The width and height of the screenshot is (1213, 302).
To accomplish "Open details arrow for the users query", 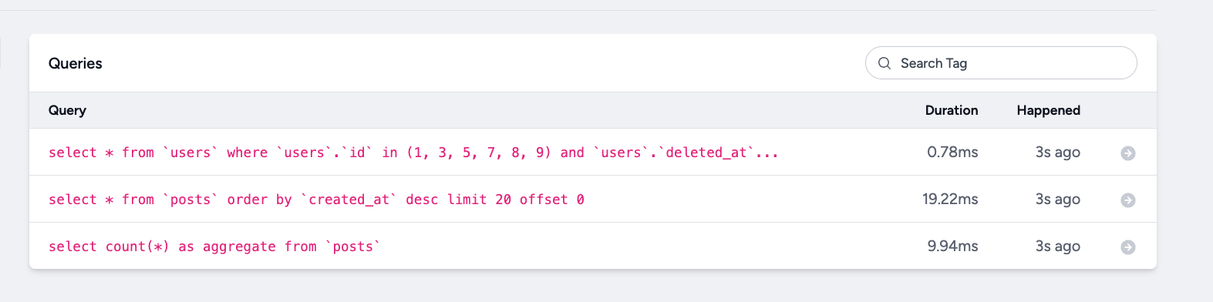I will click(x=1127, y=153).
